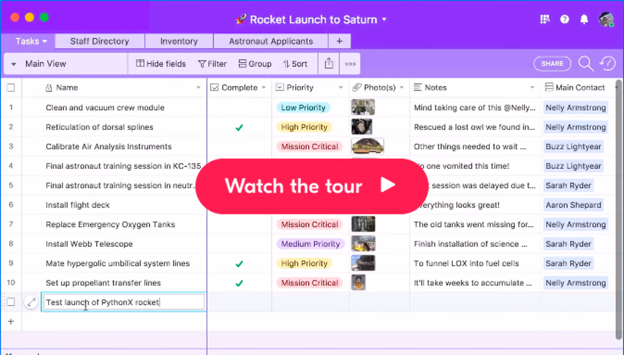Open the notifications bell

pos(584,19)
